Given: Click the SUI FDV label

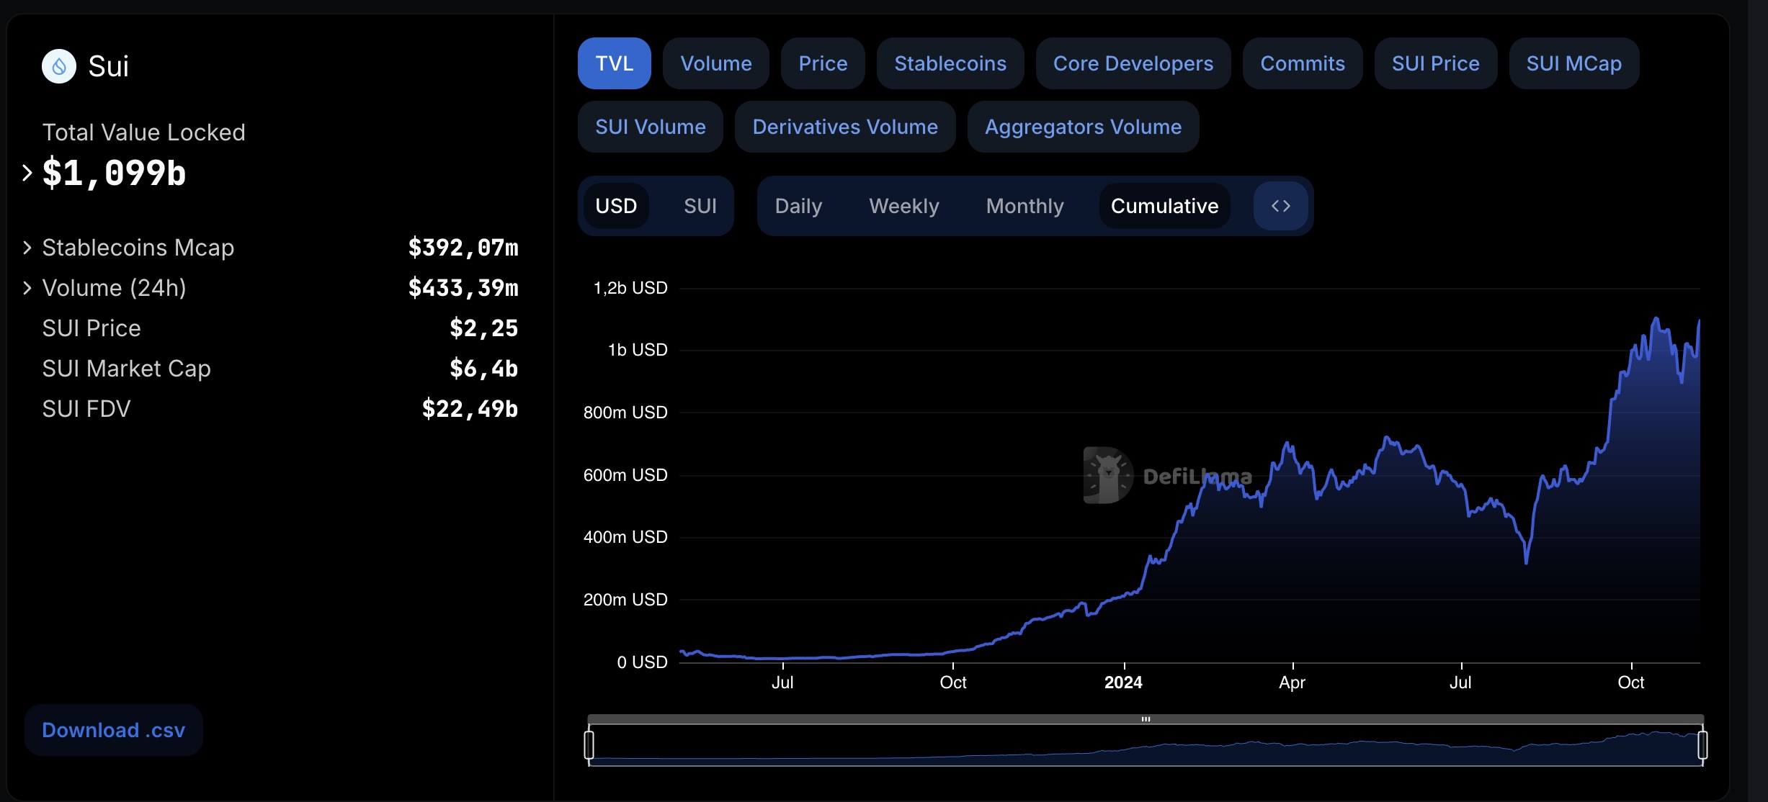Looking at the screenshot, I should (x=86, y=409).
